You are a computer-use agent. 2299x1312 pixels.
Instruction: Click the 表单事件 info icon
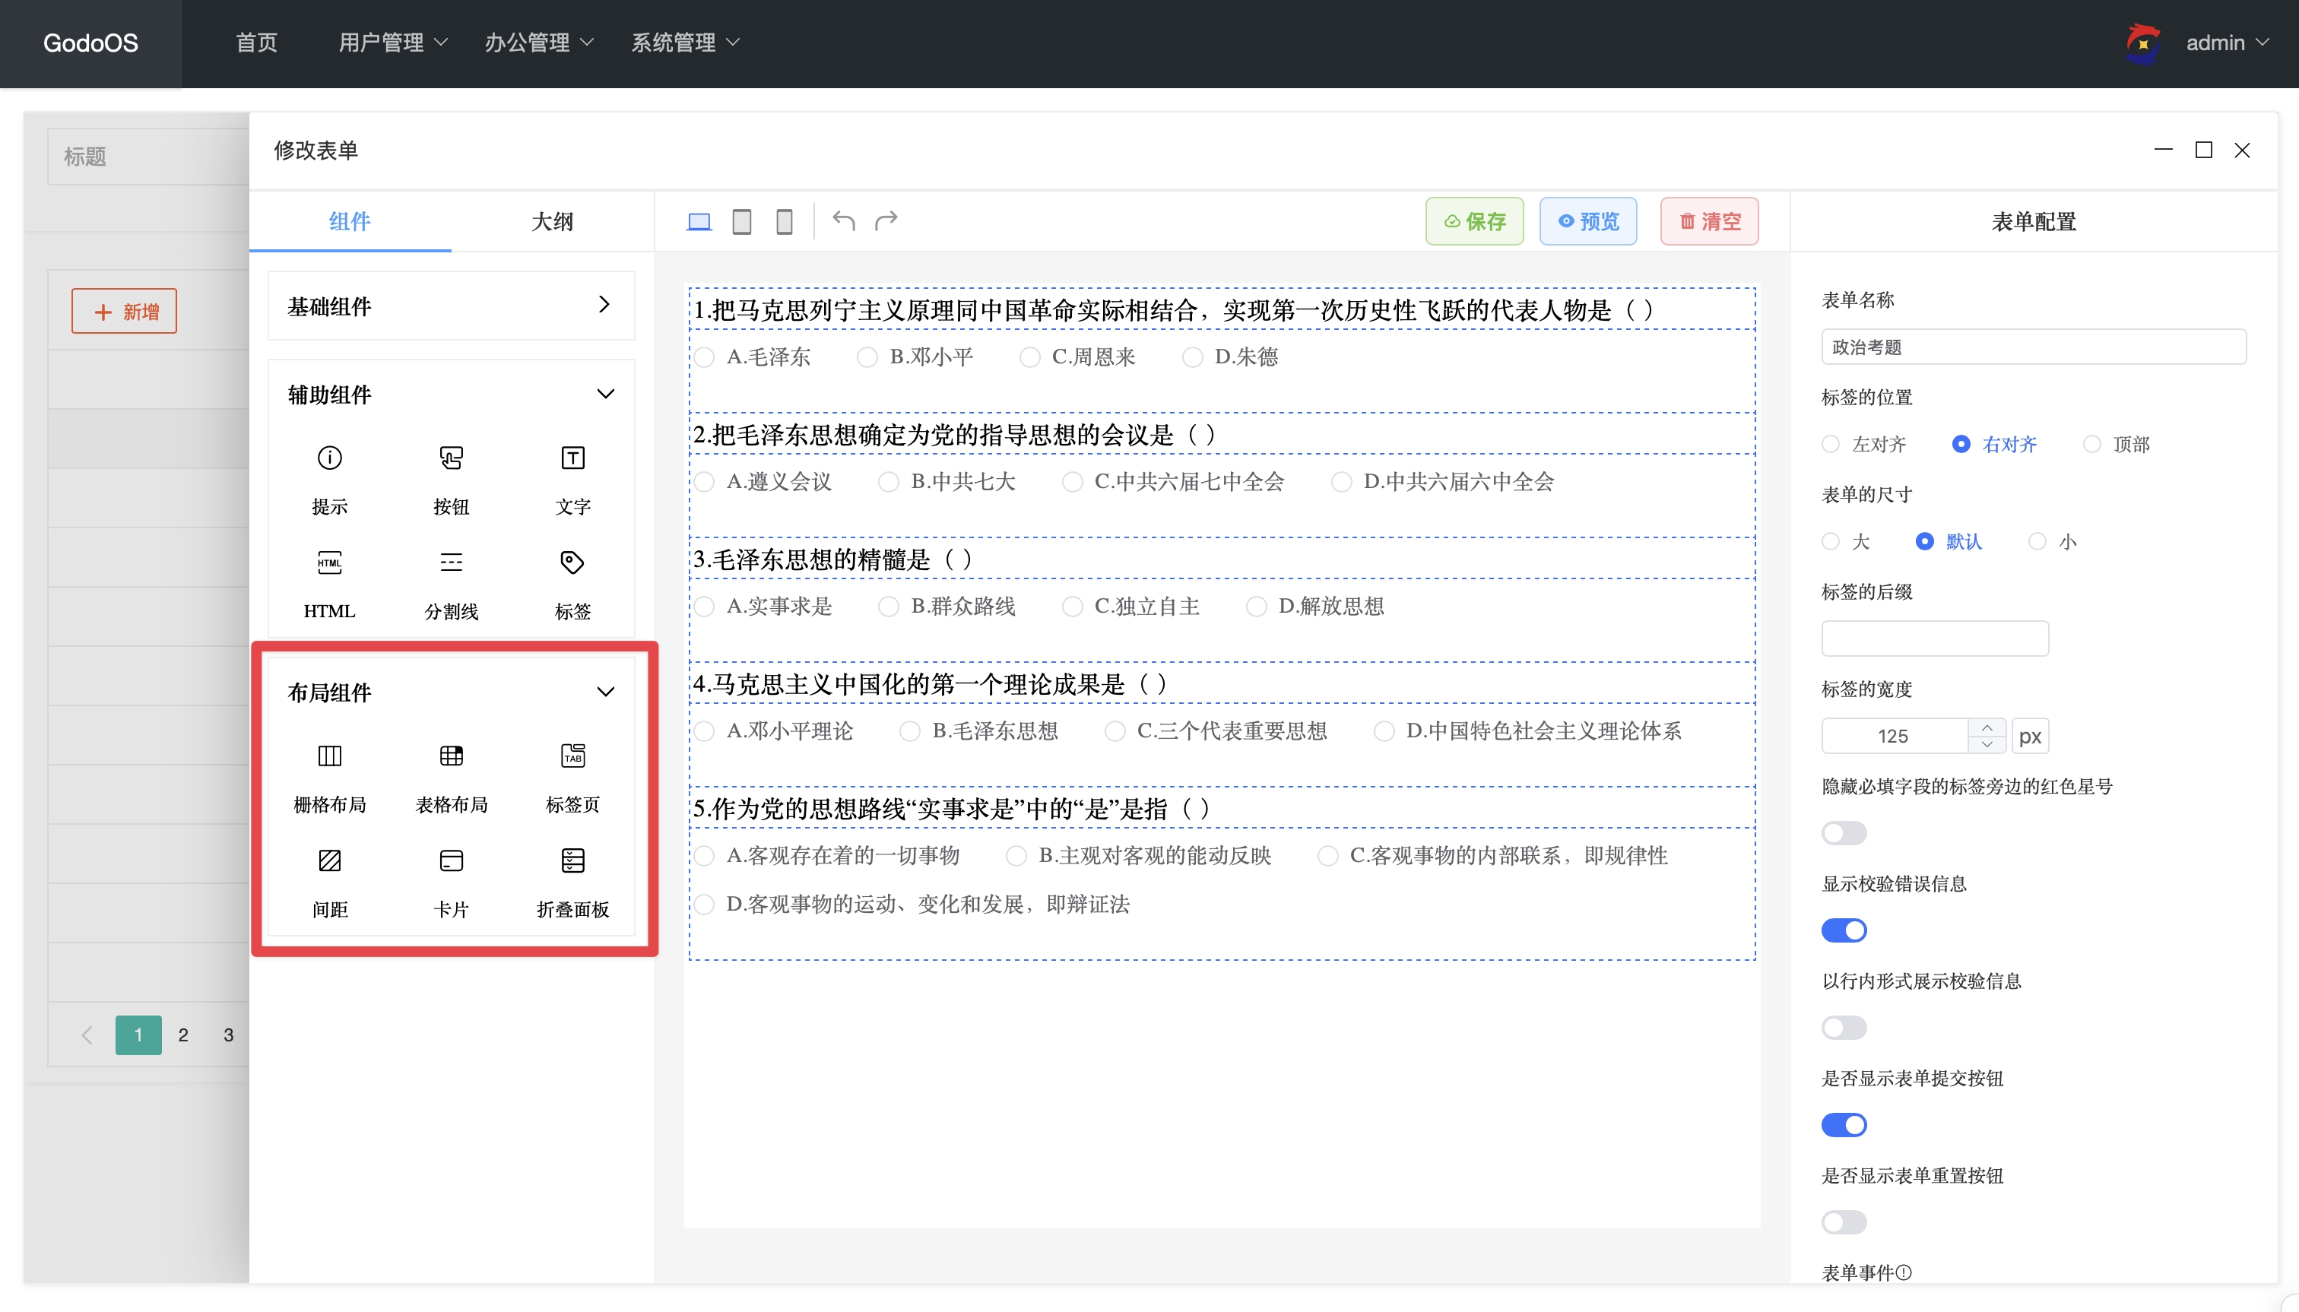pyautogui.click(x=1904, y=1272)
